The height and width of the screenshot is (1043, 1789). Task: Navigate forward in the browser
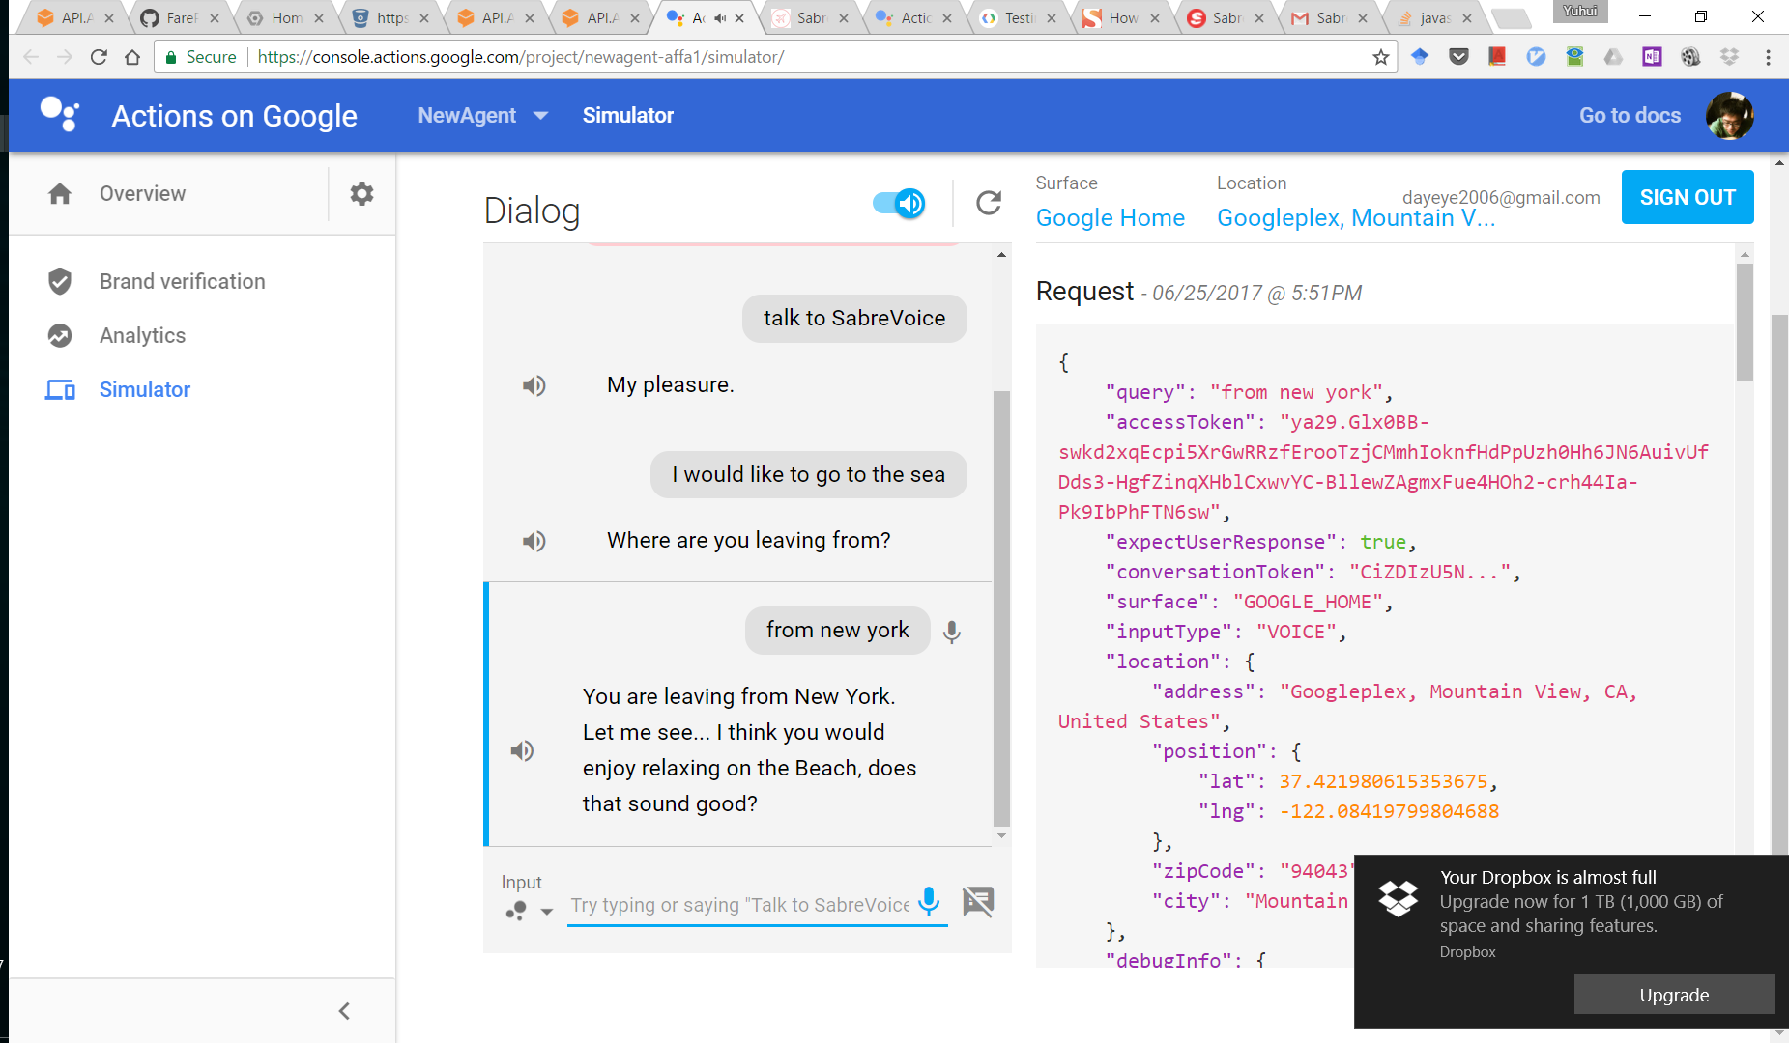[x=65, y=57]
